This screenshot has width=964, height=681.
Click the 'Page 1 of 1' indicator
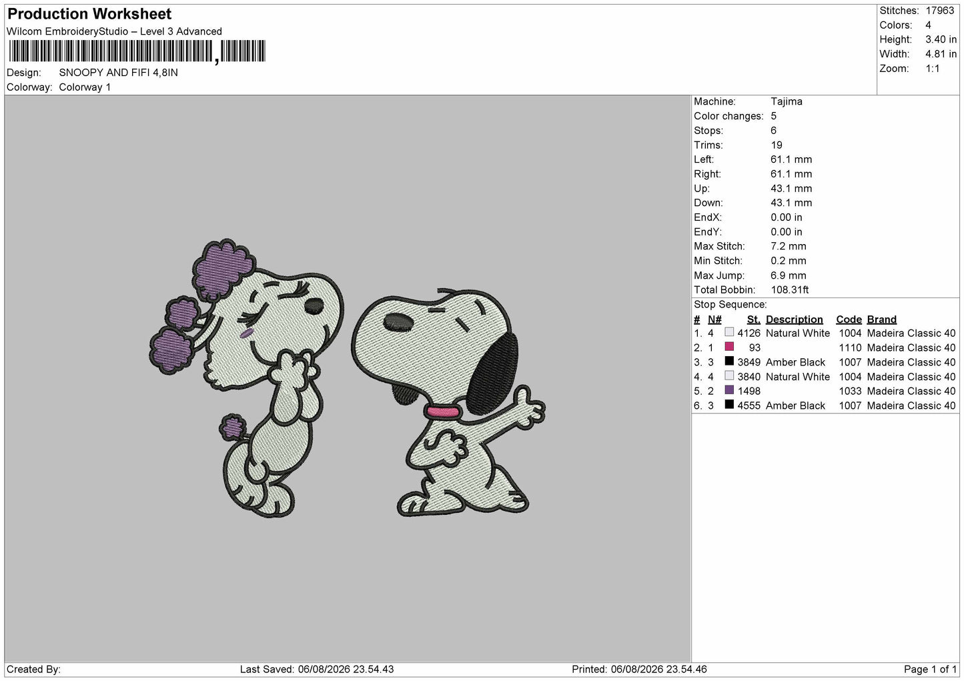tap(930, 669)
